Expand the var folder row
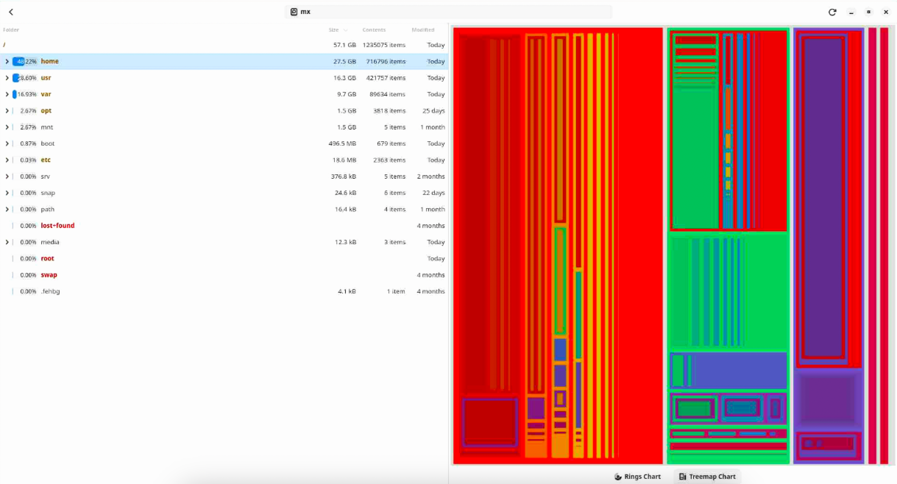The height and width of the screenshot is (484, 897). coord(7,94)
